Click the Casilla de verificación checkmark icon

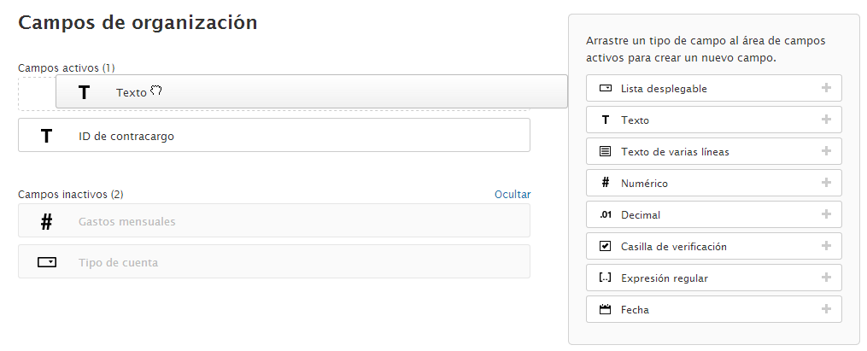(605, 246)
